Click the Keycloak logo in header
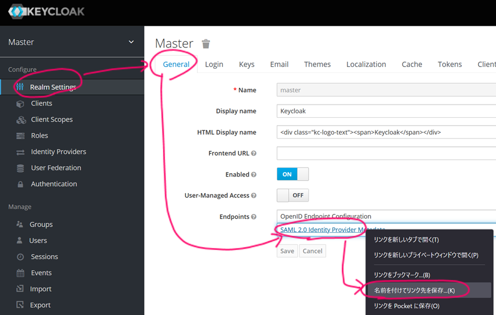The image size is (496, 315). click(46, 12)
